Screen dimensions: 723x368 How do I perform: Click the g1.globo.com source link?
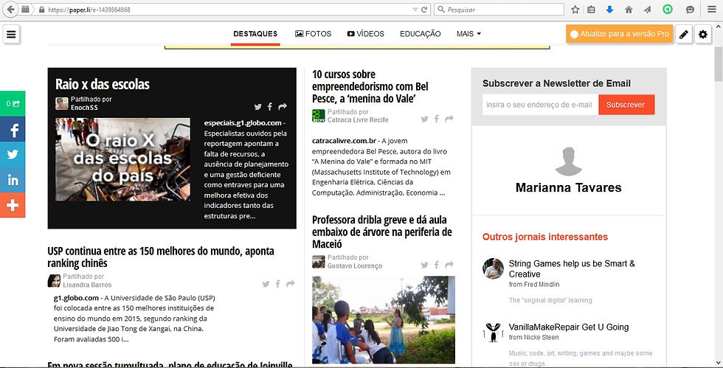click(x=76, y=298)
